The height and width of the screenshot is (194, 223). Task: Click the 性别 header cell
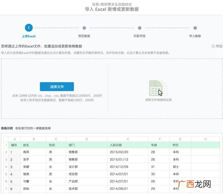pyautogui.click(x=56, y=145)
